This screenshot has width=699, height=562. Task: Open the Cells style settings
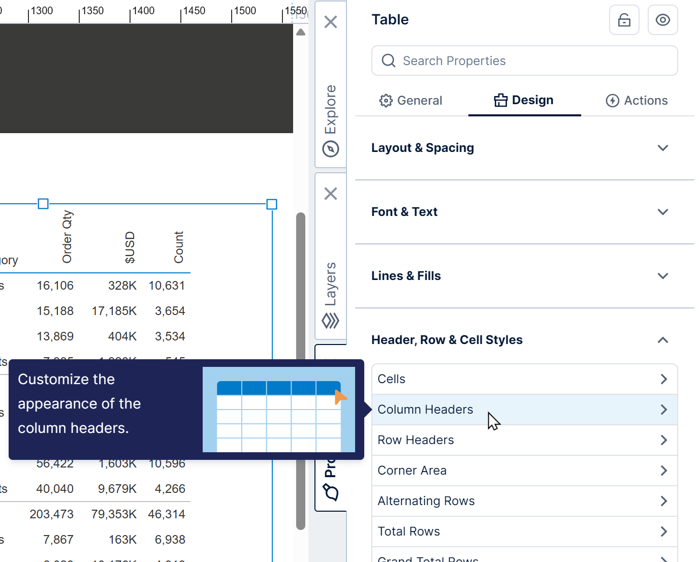click(524, 379)
